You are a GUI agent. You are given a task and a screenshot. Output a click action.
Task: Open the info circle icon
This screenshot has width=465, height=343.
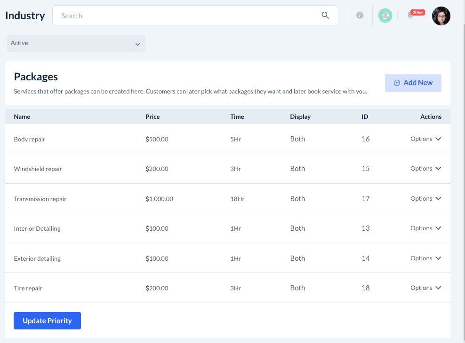click(360, 16)
